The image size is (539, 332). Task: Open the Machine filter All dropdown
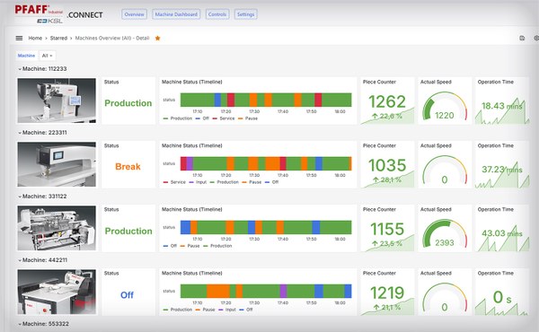47,56
